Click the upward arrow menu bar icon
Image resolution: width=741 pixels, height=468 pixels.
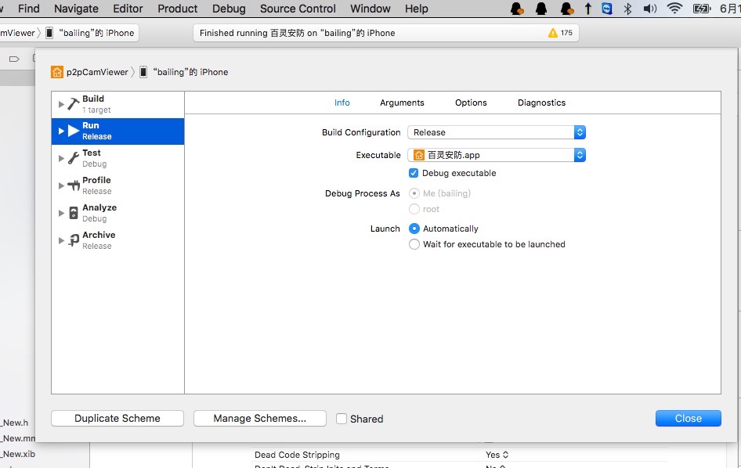(588, 9)
